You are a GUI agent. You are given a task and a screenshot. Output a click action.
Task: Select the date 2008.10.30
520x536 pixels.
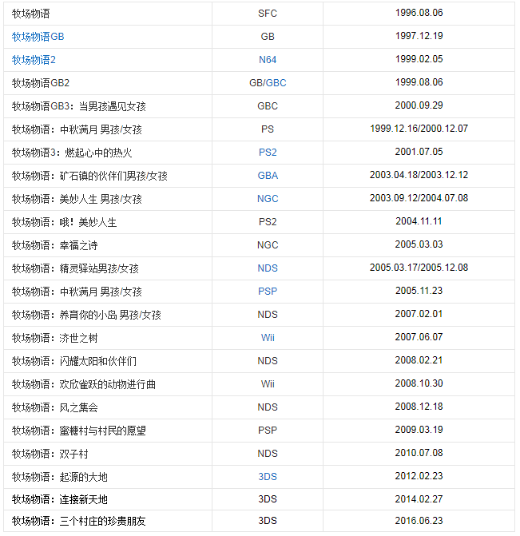[419, 383]
